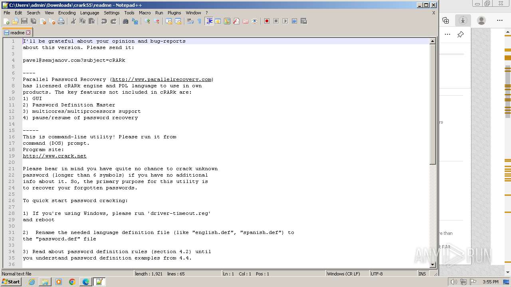Play back the recorded macro
This screenshot has width=511, height=287.
pyautogui.click(x=285, y=21)
